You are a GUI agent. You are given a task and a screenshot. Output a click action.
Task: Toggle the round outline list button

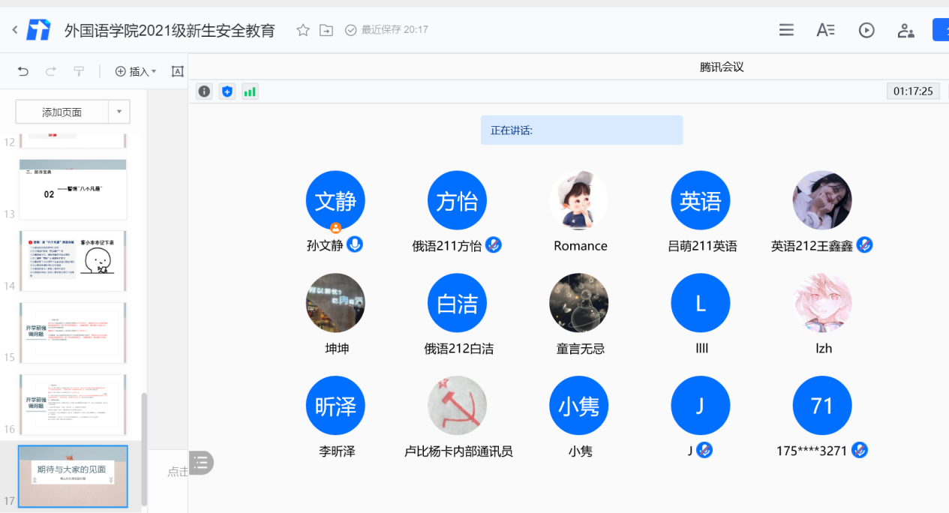pyautogui.click(x=201, y=463)
